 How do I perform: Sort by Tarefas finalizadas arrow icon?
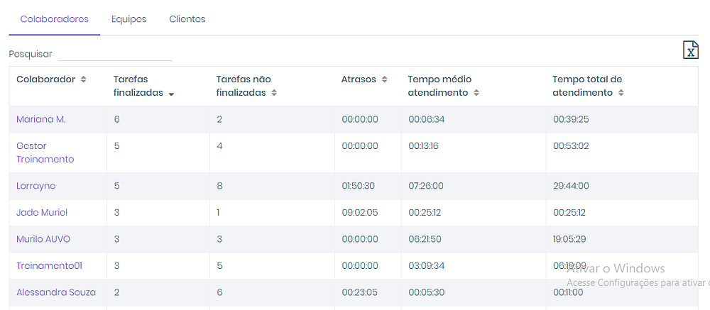click(171, 94)
